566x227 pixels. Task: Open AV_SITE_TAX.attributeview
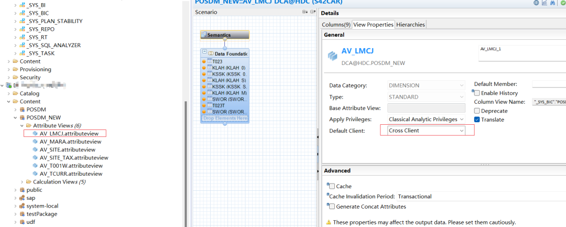(x=74, y=158)
